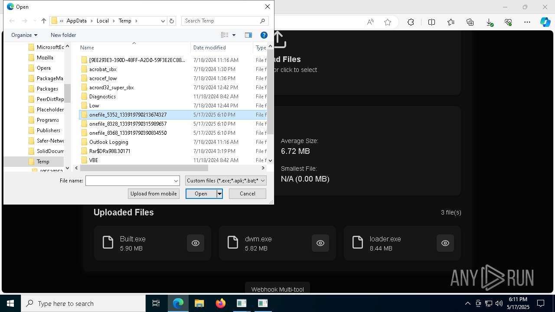Sort by Type column header
Viewport: 555px width, 312px height.
261,48
